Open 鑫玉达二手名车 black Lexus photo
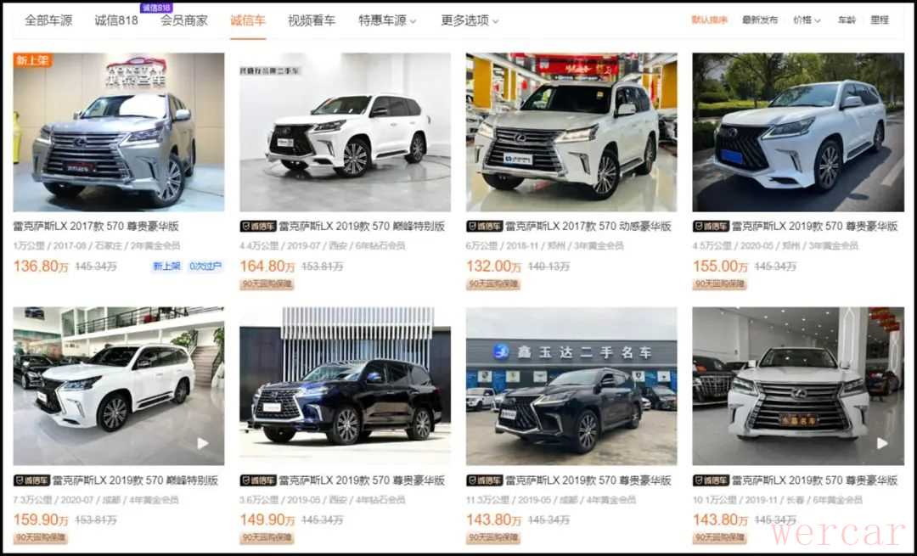 (x=571, y=386)
